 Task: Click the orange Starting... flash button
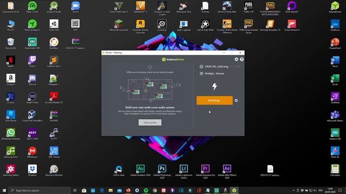[215, 100]
